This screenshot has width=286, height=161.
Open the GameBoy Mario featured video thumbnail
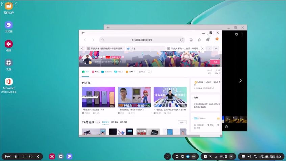click(134, 97)
